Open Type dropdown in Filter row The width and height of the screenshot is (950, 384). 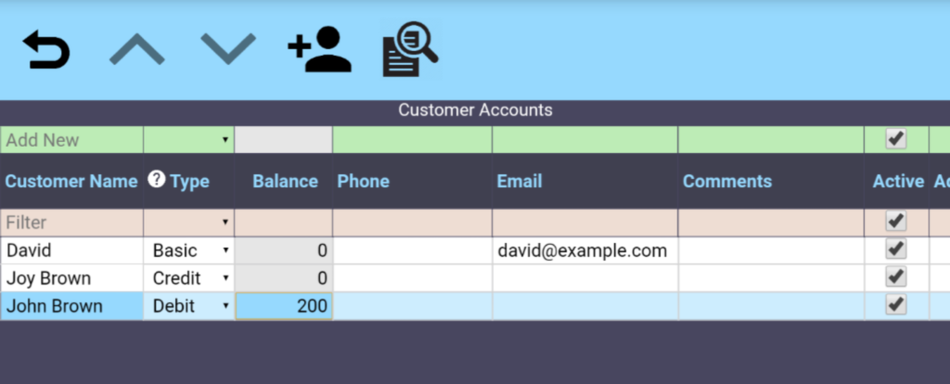coord(189,223)
